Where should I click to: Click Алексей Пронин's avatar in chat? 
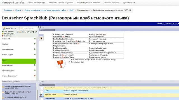coord(42,95)
